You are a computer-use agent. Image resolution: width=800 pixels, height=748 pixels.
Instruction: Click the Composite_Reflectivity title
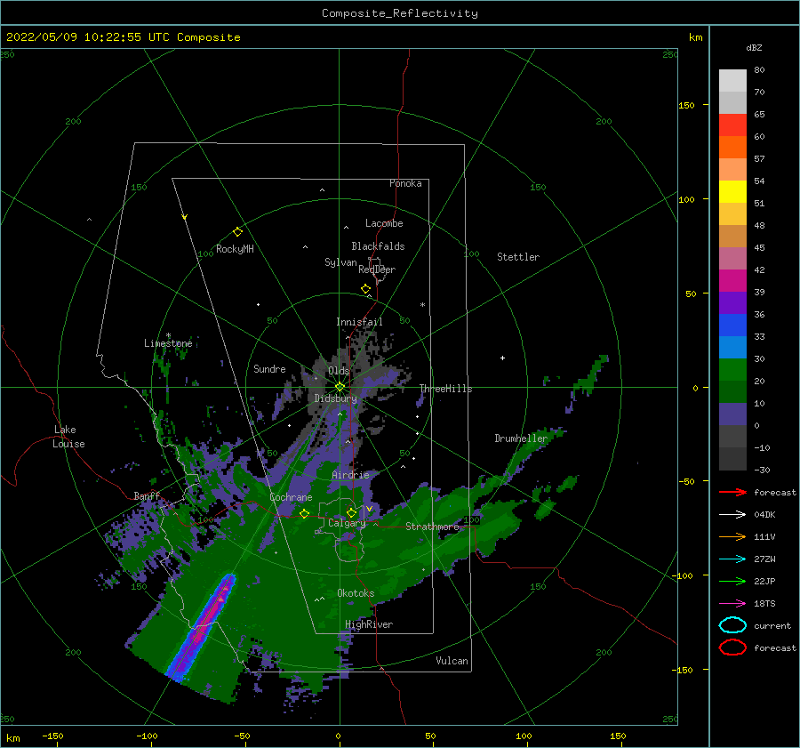(x=400, y=13)
